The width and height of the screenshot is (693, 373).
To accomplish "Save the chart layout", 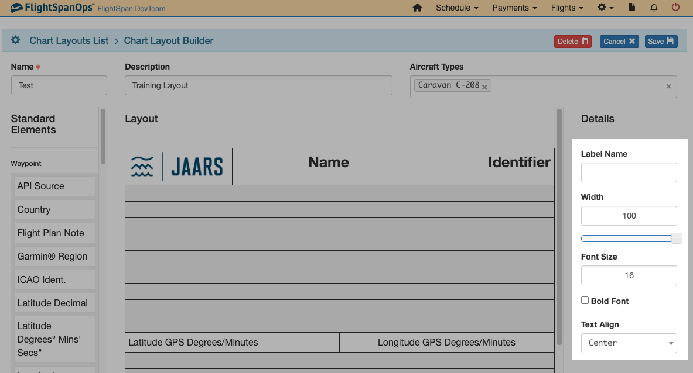I will click(x=661, y=41).
